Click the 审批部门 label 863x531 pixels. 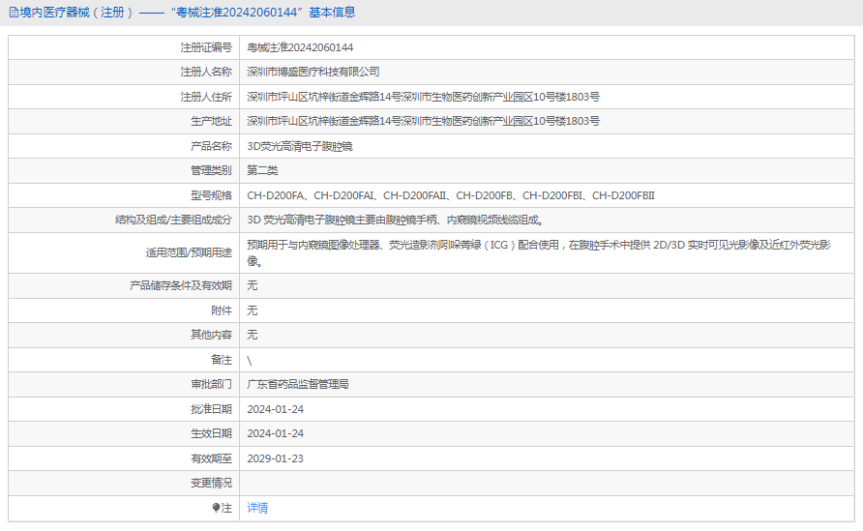click(211, 384)
